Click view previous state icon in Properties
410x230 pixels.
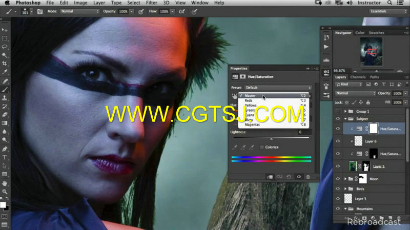pos(279,177)
